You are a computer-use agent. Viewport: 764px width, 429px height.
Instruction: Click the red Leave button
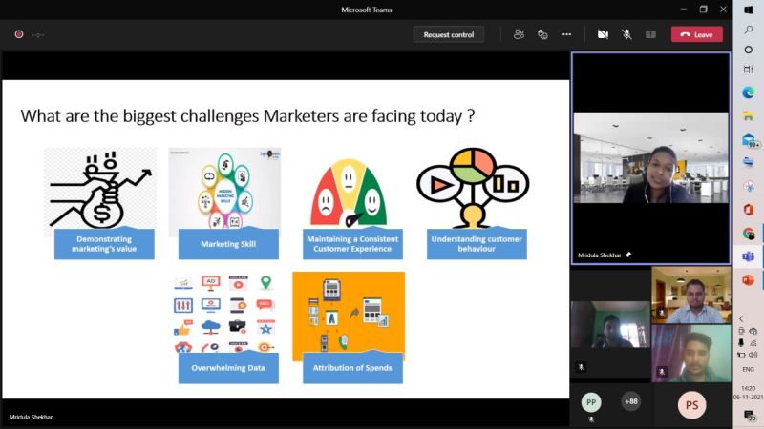tap(696, 34)
